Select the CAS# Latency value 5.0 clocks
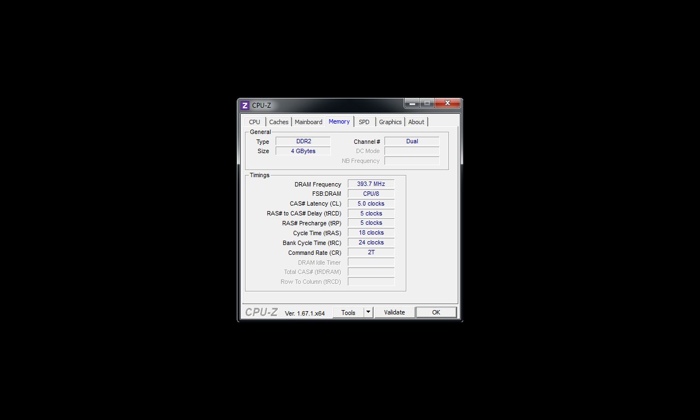Image resolution: width=700 pixels, height=420 pixels. [371, 203]
